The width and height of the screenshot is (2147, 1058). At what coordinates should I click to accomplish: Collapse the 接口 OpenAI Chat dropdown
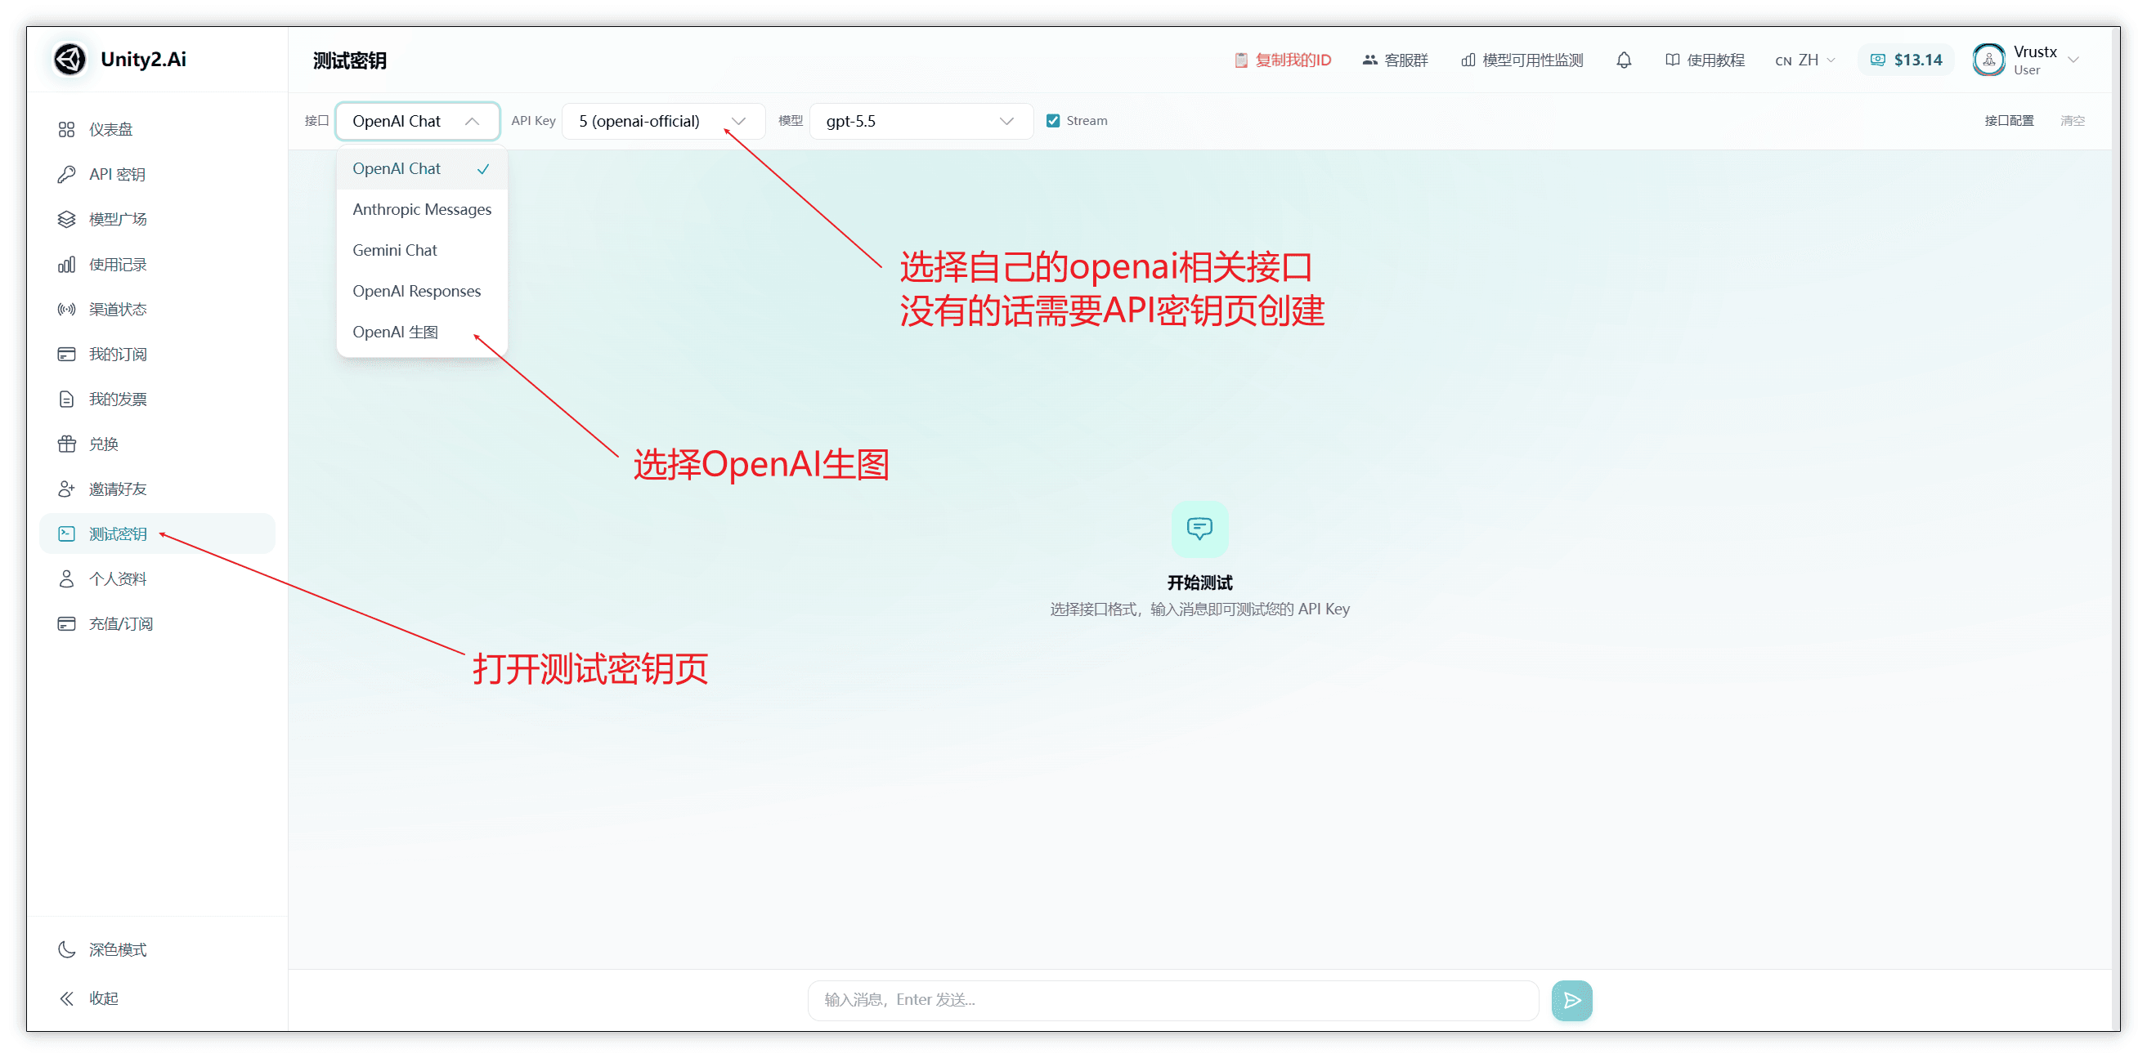pyautogui.click(x=418, y=121)
